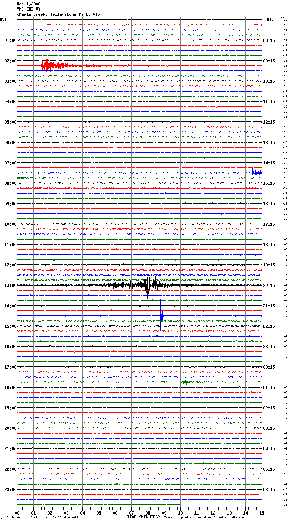Click the "15" minute tick on the time axis

[262, 512]
